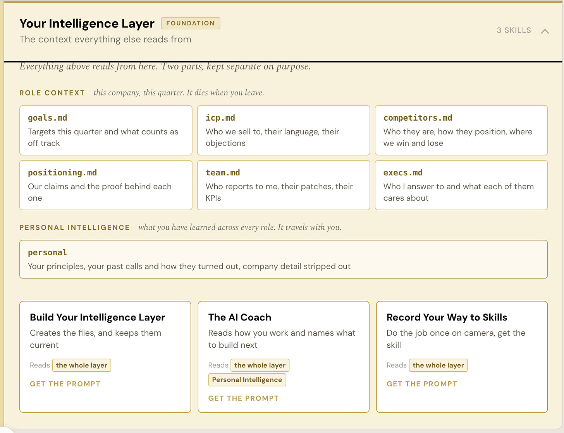The width and height of the screenshot is (564, 433).
Task: Click 'Who we sell to, their language' description
Action: coord(272,137)
